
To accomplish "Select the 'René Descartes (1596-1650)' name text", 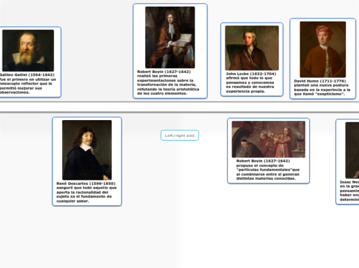I will pyautogui.click(x=86, y=183).
